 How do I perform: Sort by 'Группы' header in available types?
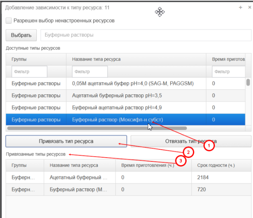click(36, 59)
